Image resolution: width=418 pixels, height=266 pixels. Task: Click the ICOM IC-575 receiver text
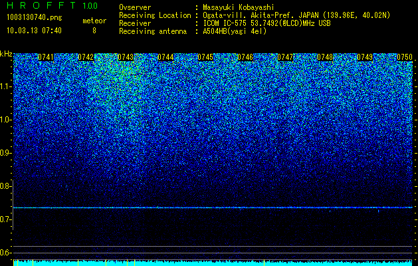pos(266,23)
